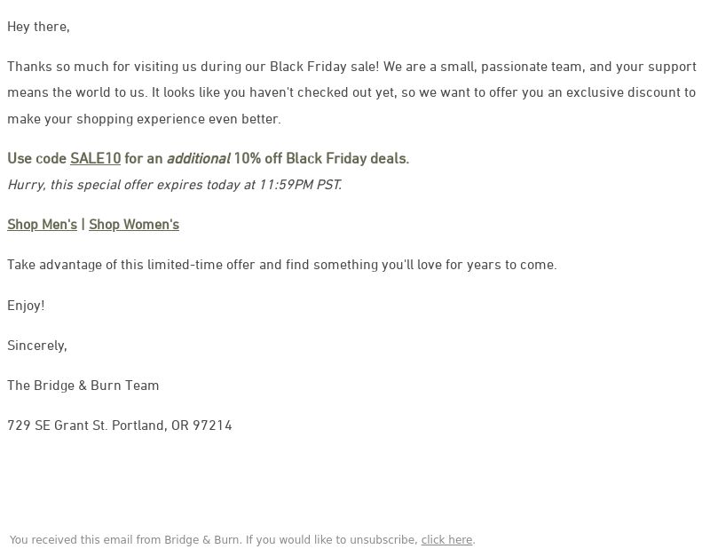Viewport: 710px width, 549px height.
Task: Click the unsubscribe 'click here' link
Action: pos(446,540)
